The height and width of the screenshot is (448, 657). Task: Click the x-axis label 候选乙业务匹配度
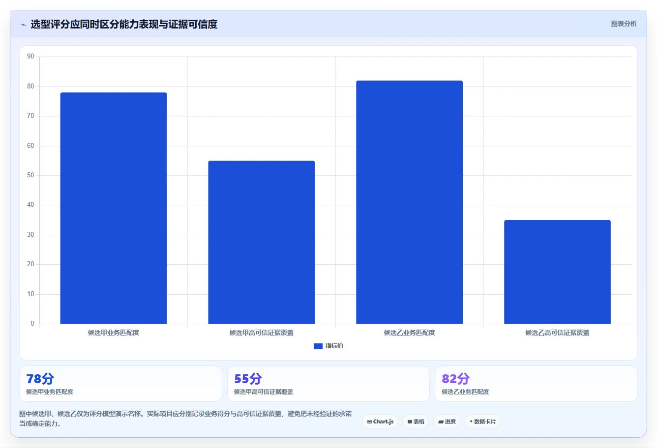[409, 333]
